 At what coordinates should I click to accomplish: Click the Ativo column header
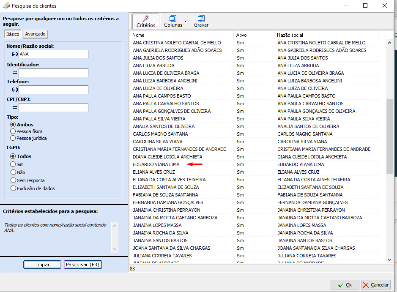[x=254, y=35]
